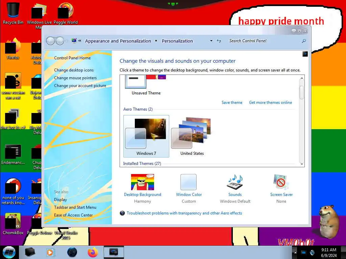Click the Windows Start orb

pos(9,252)
